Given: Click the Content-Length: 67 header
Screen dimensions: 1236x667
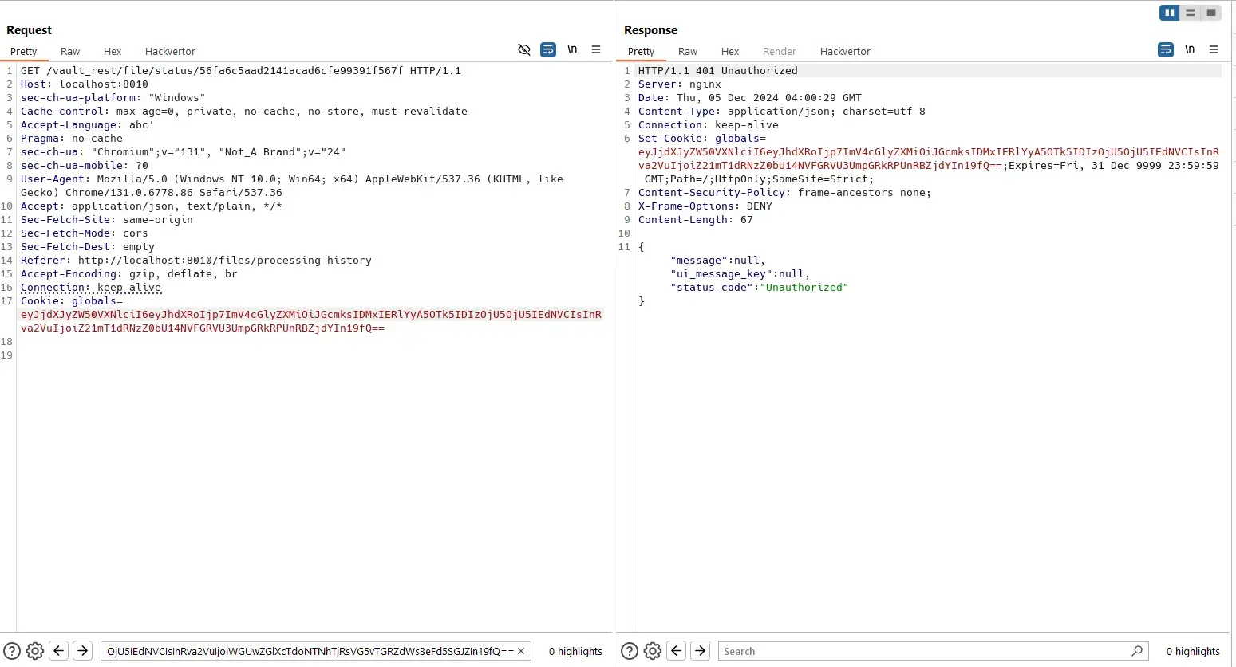Looking at the screenshot, I should (x=696, y=219).
